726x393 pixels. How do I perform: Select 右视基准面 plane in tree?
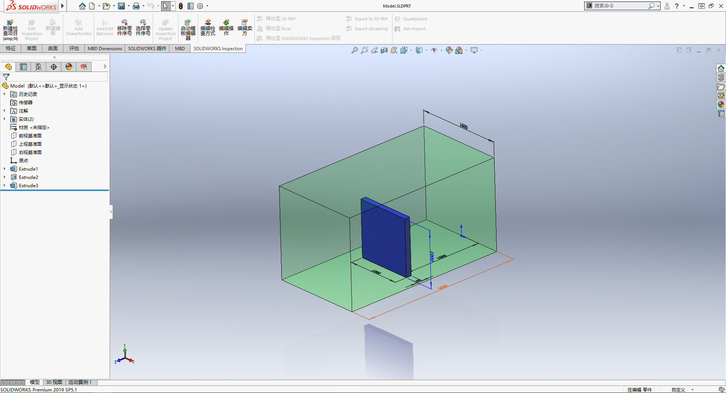tap(30, 152)
